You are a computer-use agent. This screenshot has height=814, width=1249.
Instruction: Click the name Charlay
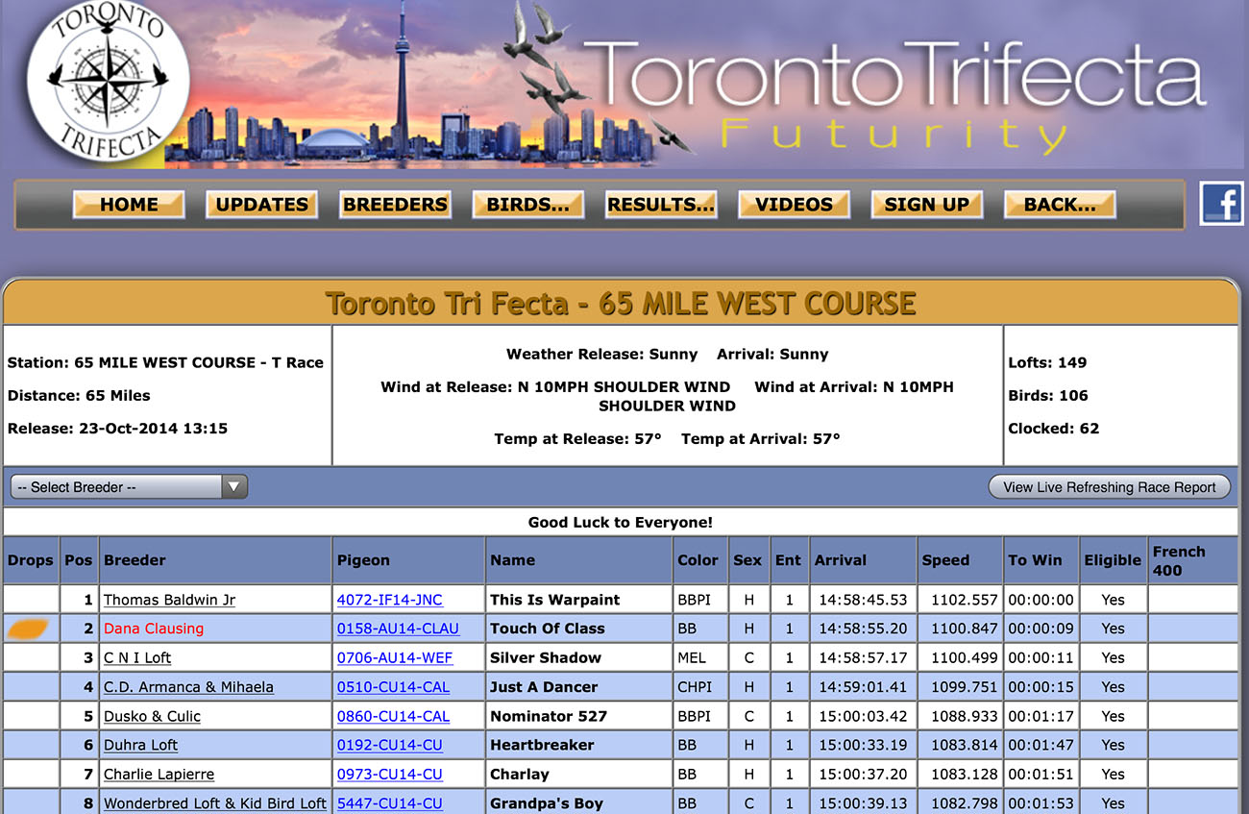[519, 775]
